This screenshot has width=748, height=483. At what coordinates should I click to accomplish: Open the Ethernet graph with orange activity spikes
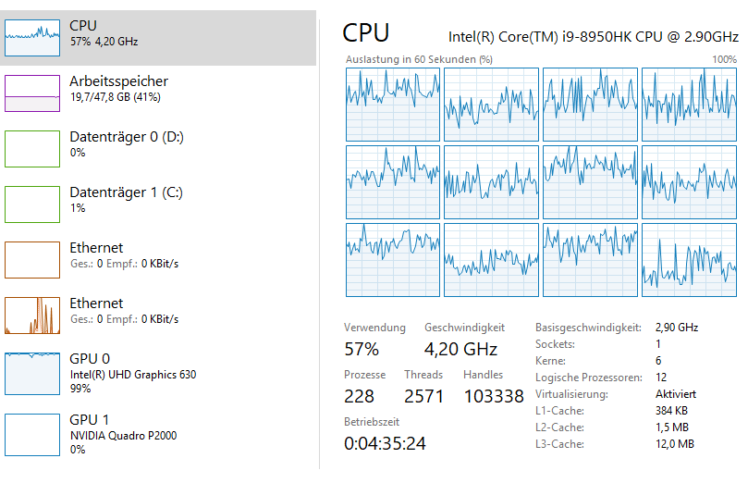32,316
